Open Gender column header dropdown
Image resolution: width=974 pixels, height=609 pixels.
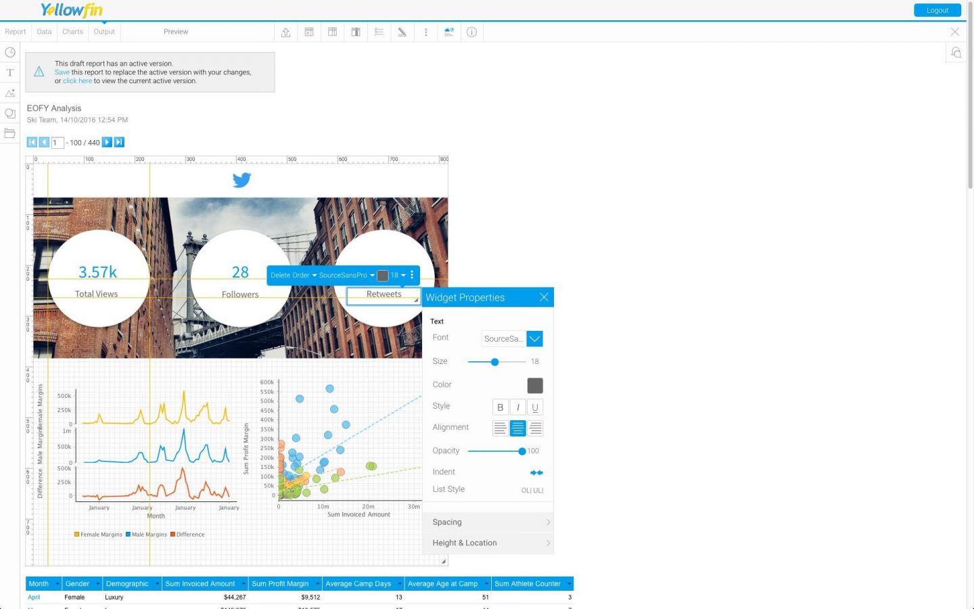(98, 584)
